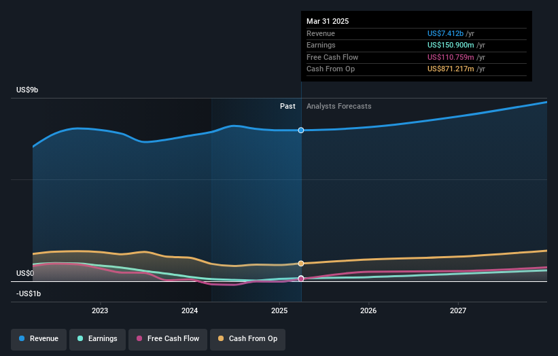Click the Free Cash Flow label in tooltip
This screenshot has height=356, width=558.
tap(332, 57)
